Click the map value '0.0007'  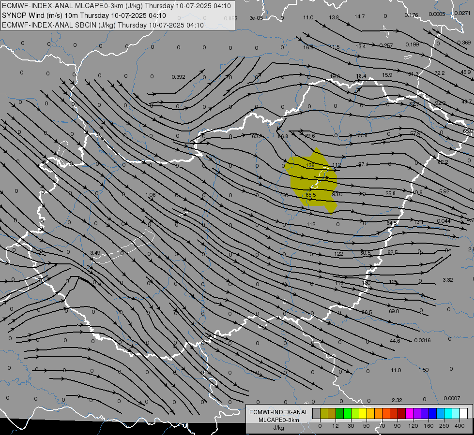[x=452, y=398]
